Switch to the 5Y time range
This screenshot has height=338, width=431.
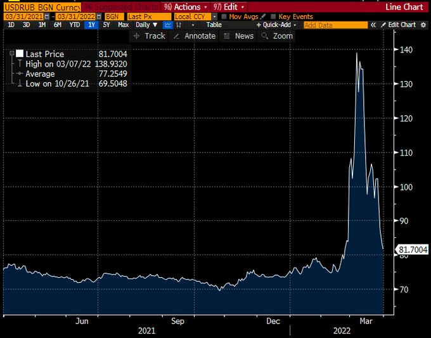(x=106, y=25)
